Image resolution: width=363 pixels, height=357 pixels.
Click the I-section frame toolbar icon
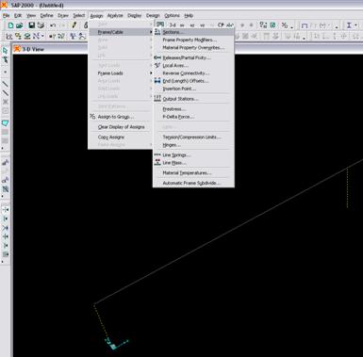tap(349, 25)
